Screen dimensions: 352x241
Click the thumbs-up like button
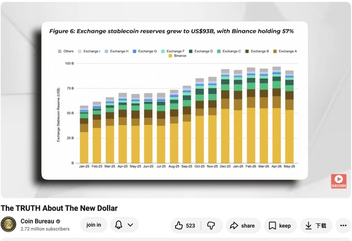[185, 226]
